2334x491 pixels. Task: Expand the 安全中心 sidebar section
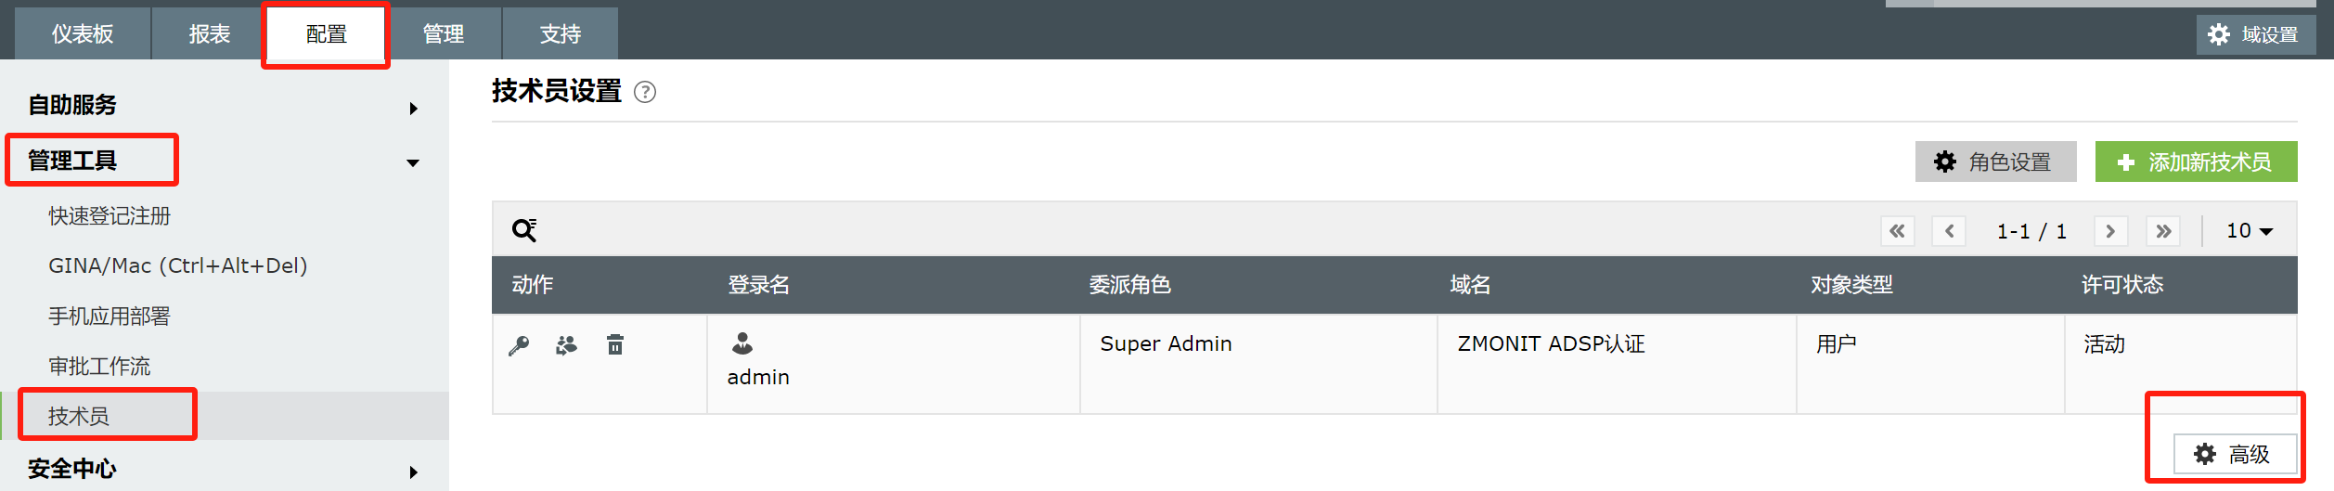click(413, 472)
